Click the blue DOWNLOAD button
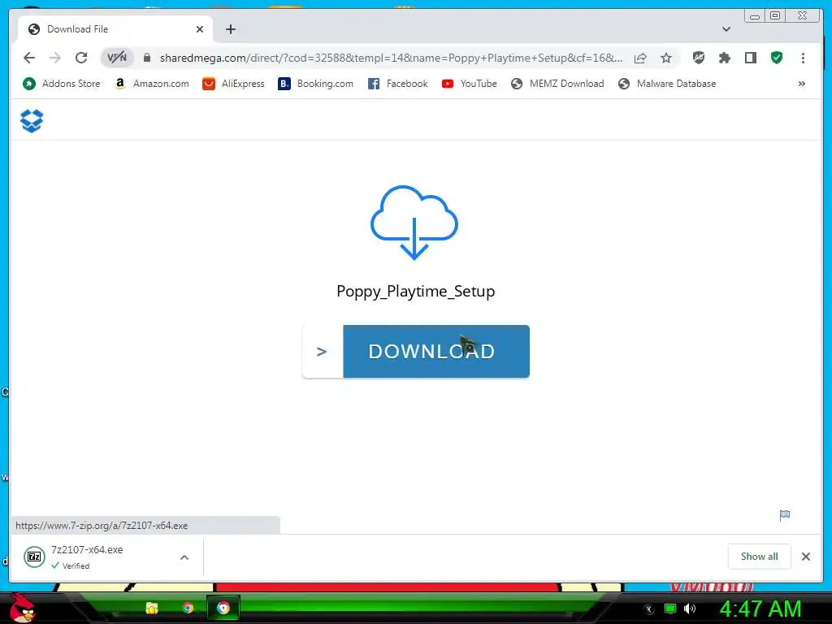832x624 pixels. pyautogui.click(x=436, y=351)
